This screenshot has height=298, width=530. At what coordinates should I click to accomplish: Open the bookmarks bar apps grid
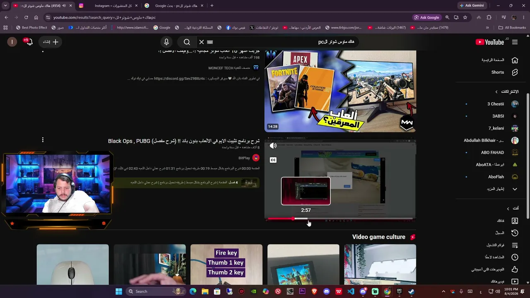point(5,28)
